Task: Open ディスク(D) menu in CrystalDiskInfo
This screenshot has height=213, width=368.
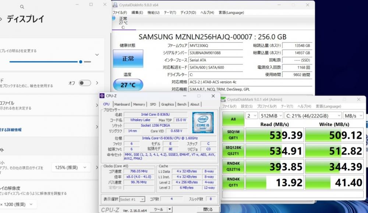Action: point(188,13)
